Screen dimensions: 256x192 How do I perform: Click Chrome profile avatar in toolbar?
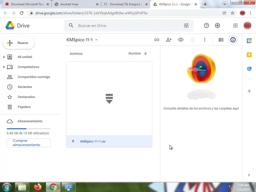click(242, 13)
